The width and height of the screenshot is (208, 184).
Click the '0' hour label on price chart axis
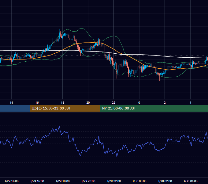(x=139, y=103)
